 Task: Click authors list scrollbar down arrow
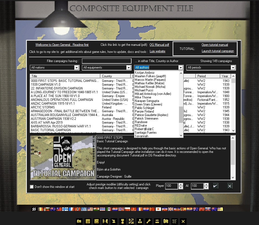tap(181, 136)
